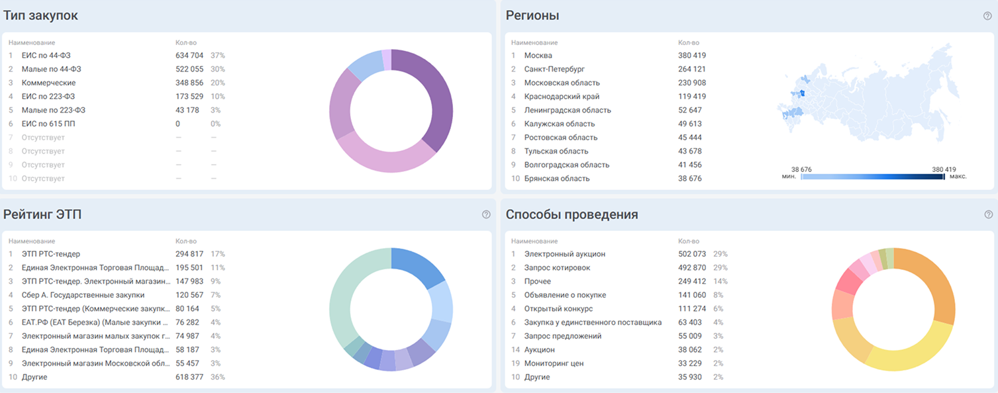This screenshot has height=393, width=998.
Task: Select the Прочее row
Action: [619, 281]
